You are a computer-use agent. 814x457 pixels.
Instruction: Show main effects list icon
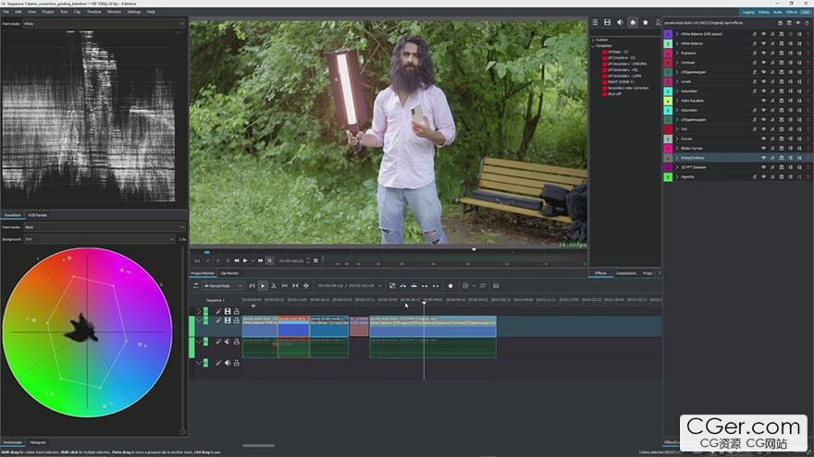[x=595, y=22]
